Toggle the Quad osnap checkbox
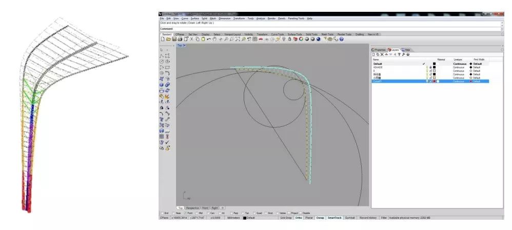The width and height of the screenshot is (512, 230). tap(254, 213)
